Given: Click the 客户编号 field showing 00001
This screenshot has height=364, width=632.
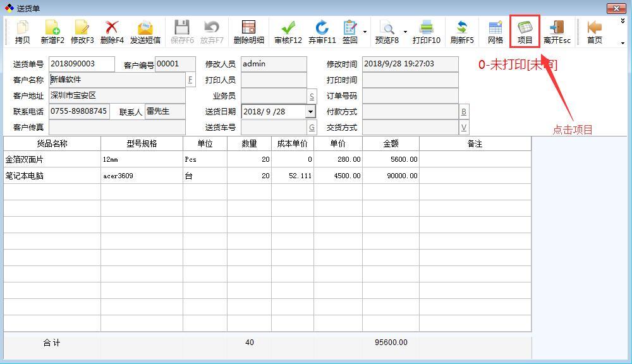Looking at the screenshot, I should [175, 64].
